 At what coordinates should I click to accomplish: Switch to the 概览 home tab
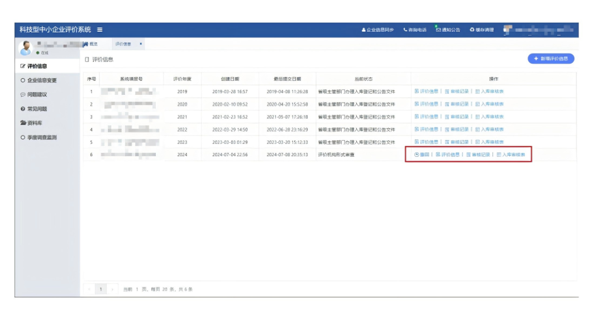(x=90, y=44)
